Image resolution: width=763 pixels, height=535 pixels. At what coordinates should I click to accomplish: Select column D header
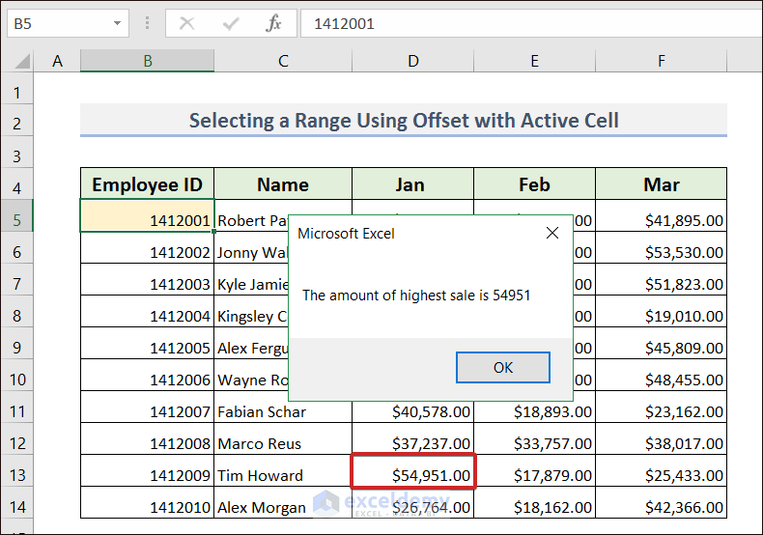tap(413, 61)
